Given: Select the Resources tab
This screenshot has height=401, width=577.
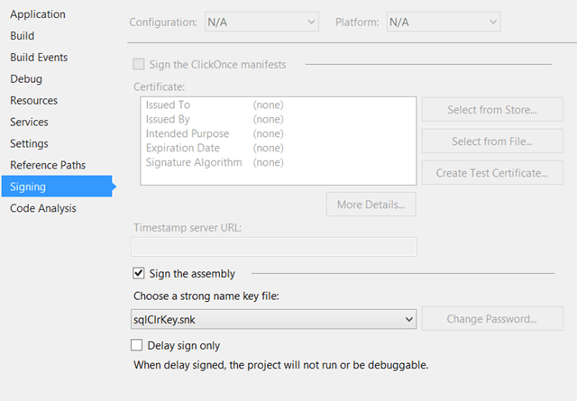Looking at the screenshot, I should click(x=33, y=101).
